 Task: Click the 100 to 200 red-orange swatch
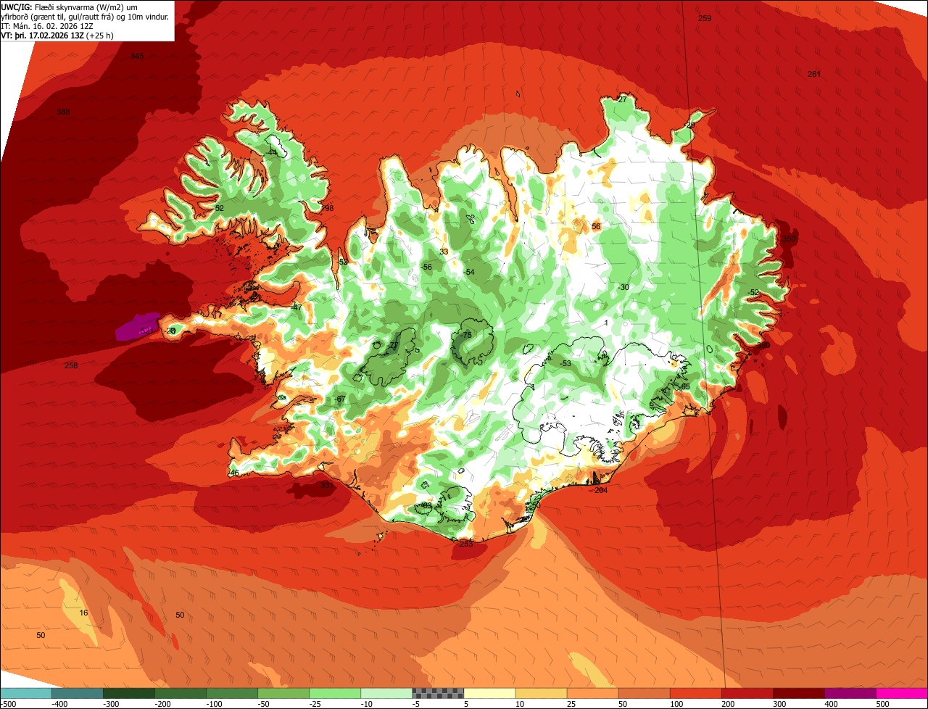[695, 693]
